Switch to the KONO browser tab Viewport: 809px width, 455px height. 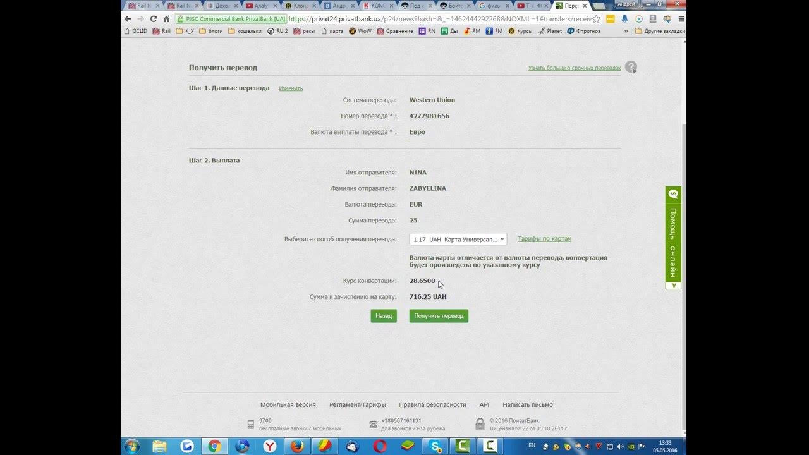point(378,6)
